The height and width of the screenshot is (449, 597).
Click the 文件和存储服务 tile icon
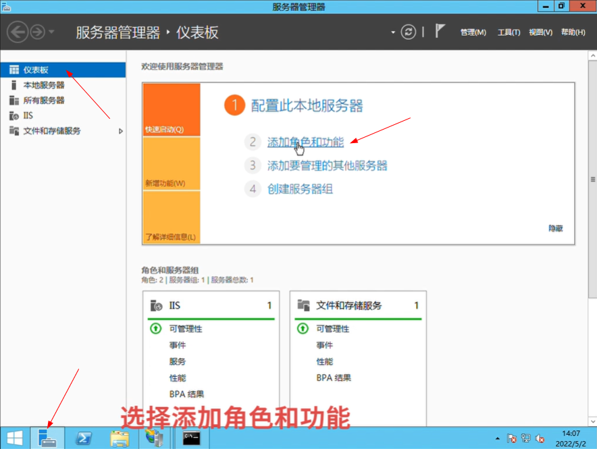tap(303, 305)
